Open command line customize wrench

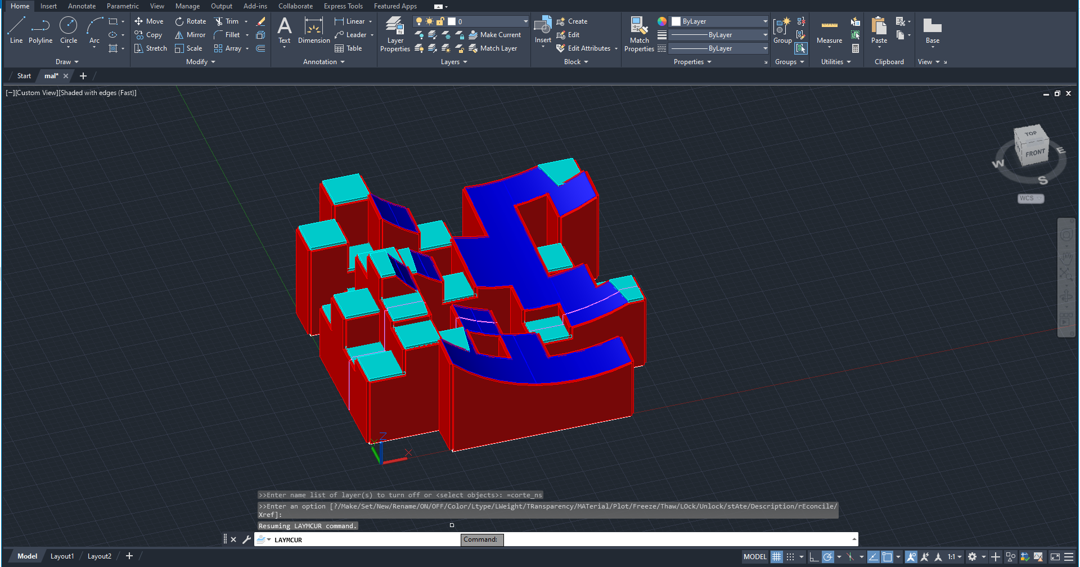point(246,539)
